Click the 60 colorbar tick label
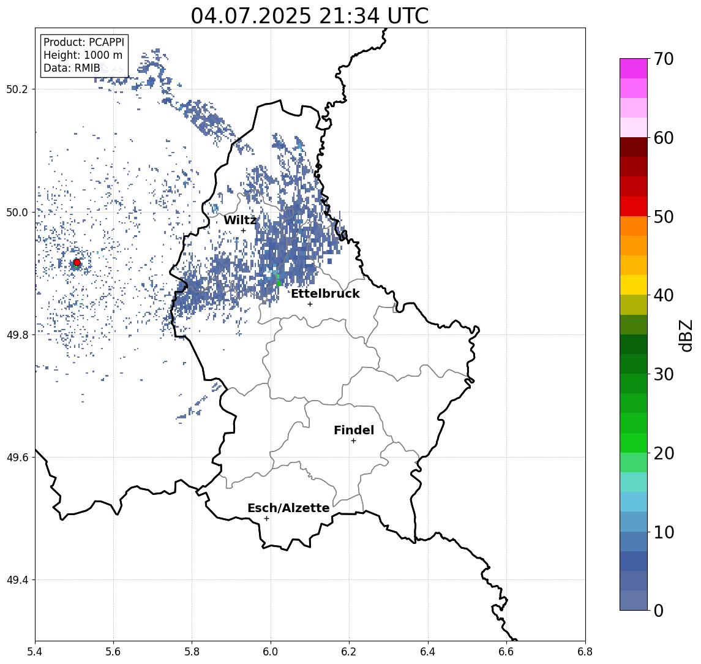The width and height of the screenshot is (701, 664). [663, 138]
